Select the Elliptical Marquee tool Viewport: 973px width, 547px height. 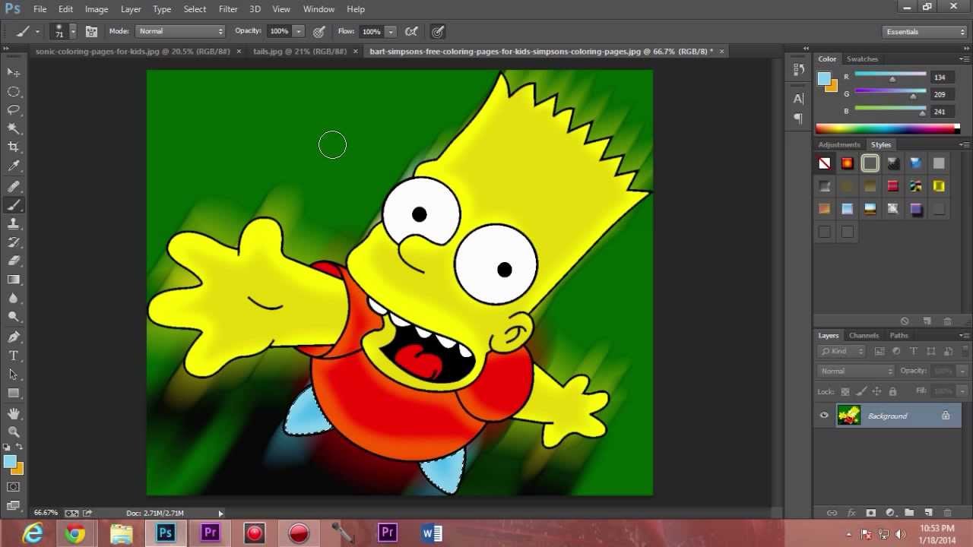tap(14, 91)
